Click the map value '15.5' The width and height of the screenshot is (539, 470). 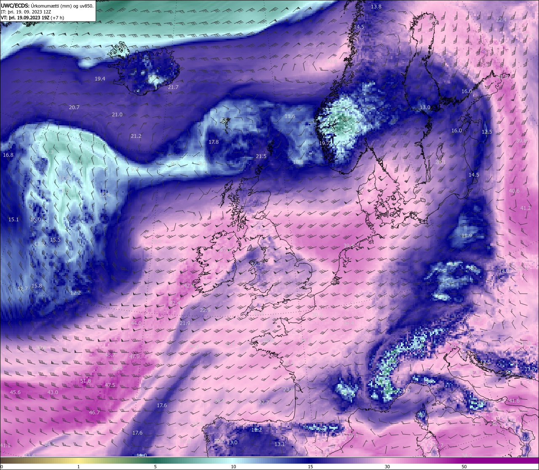[x=55, y=240]
